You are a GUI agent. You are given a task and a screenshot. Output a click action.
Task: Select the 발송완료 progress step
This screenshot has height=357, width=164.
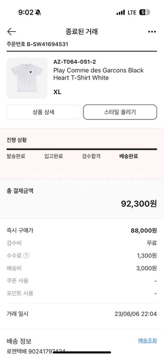(x=16, y=156)
